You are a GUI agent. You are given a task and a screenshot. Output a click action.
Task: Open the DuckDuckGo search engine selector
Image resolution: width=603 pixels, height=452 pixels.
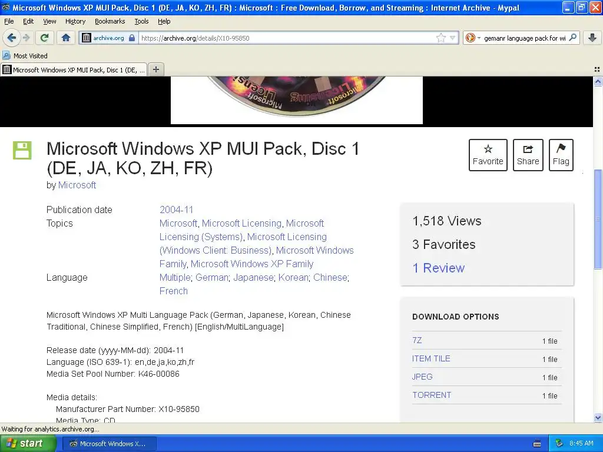pyautogui.click(x=473, y=38)
